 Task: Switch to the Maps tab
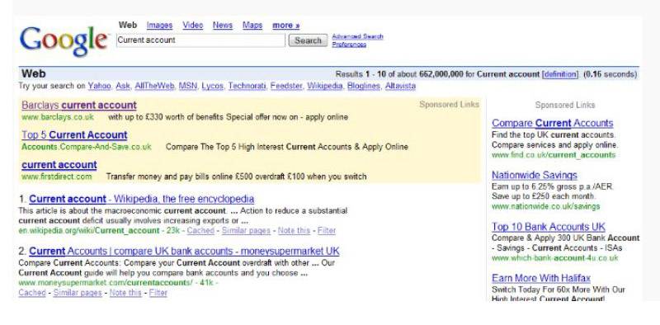coord(252,26)
